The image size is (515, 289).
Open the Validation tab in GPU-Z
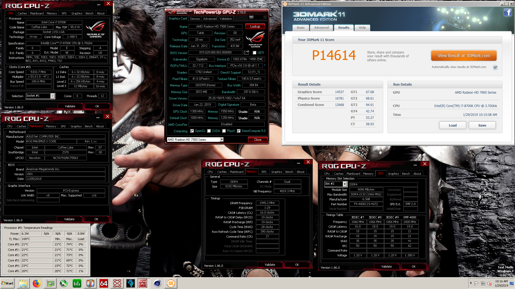pos(226,19)
